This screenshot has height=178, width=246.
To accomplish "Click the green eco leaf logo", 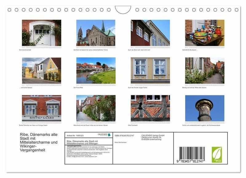I will 216,155.
